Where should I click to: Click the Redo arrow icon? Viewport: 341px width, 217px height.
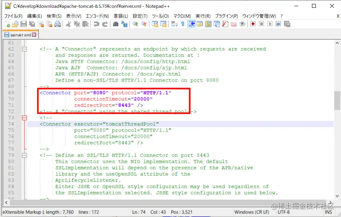[x=105, y=24]
